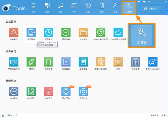The height and width of the screenshot is (118, 168).
Task: Open iTunes backup manager
Action: tap(101, 32)
